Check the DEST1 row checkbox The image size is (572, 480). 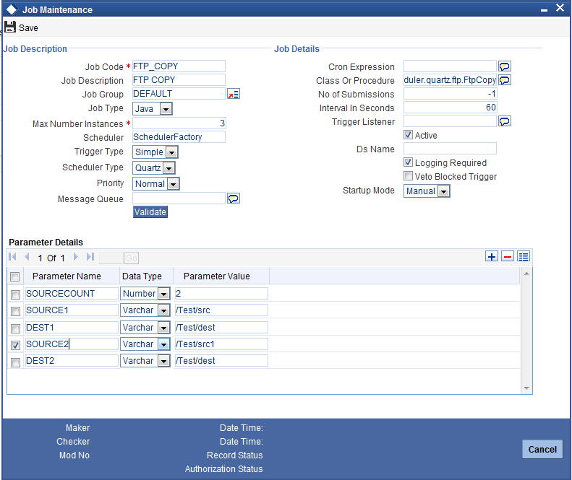15,328
